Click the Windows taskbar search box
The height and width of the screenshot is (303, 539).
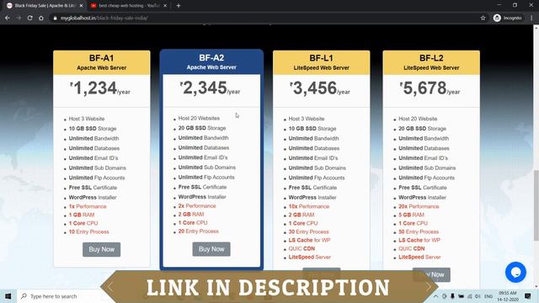click(60, 296)
